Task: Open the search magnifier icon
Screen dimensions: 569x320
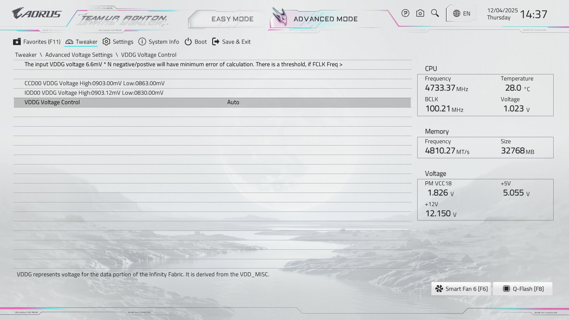Action: (435, 13)
